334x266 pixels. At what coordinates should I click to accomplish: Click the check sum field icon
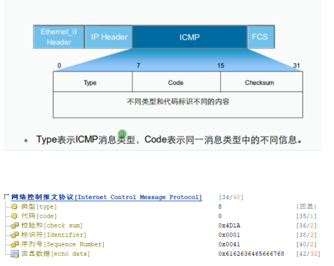tap(15, 225)
